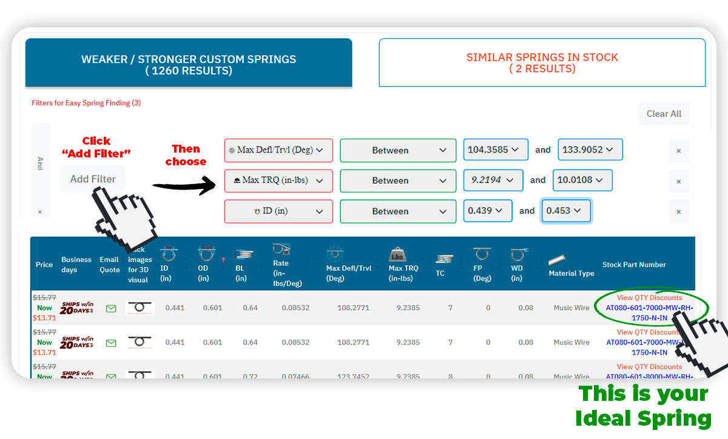Image resolution: width=728 pixels, height=439 pixels.
Task: Open the 0.453 value dropdown
Action: [566, 211]
